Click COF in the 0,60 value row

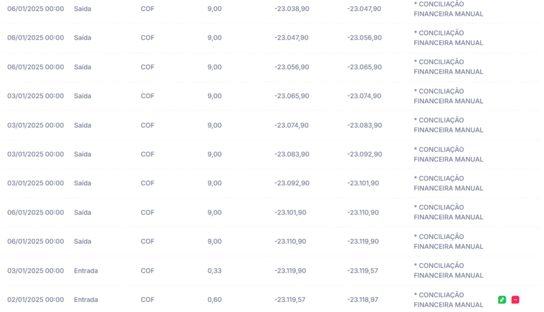147,300
